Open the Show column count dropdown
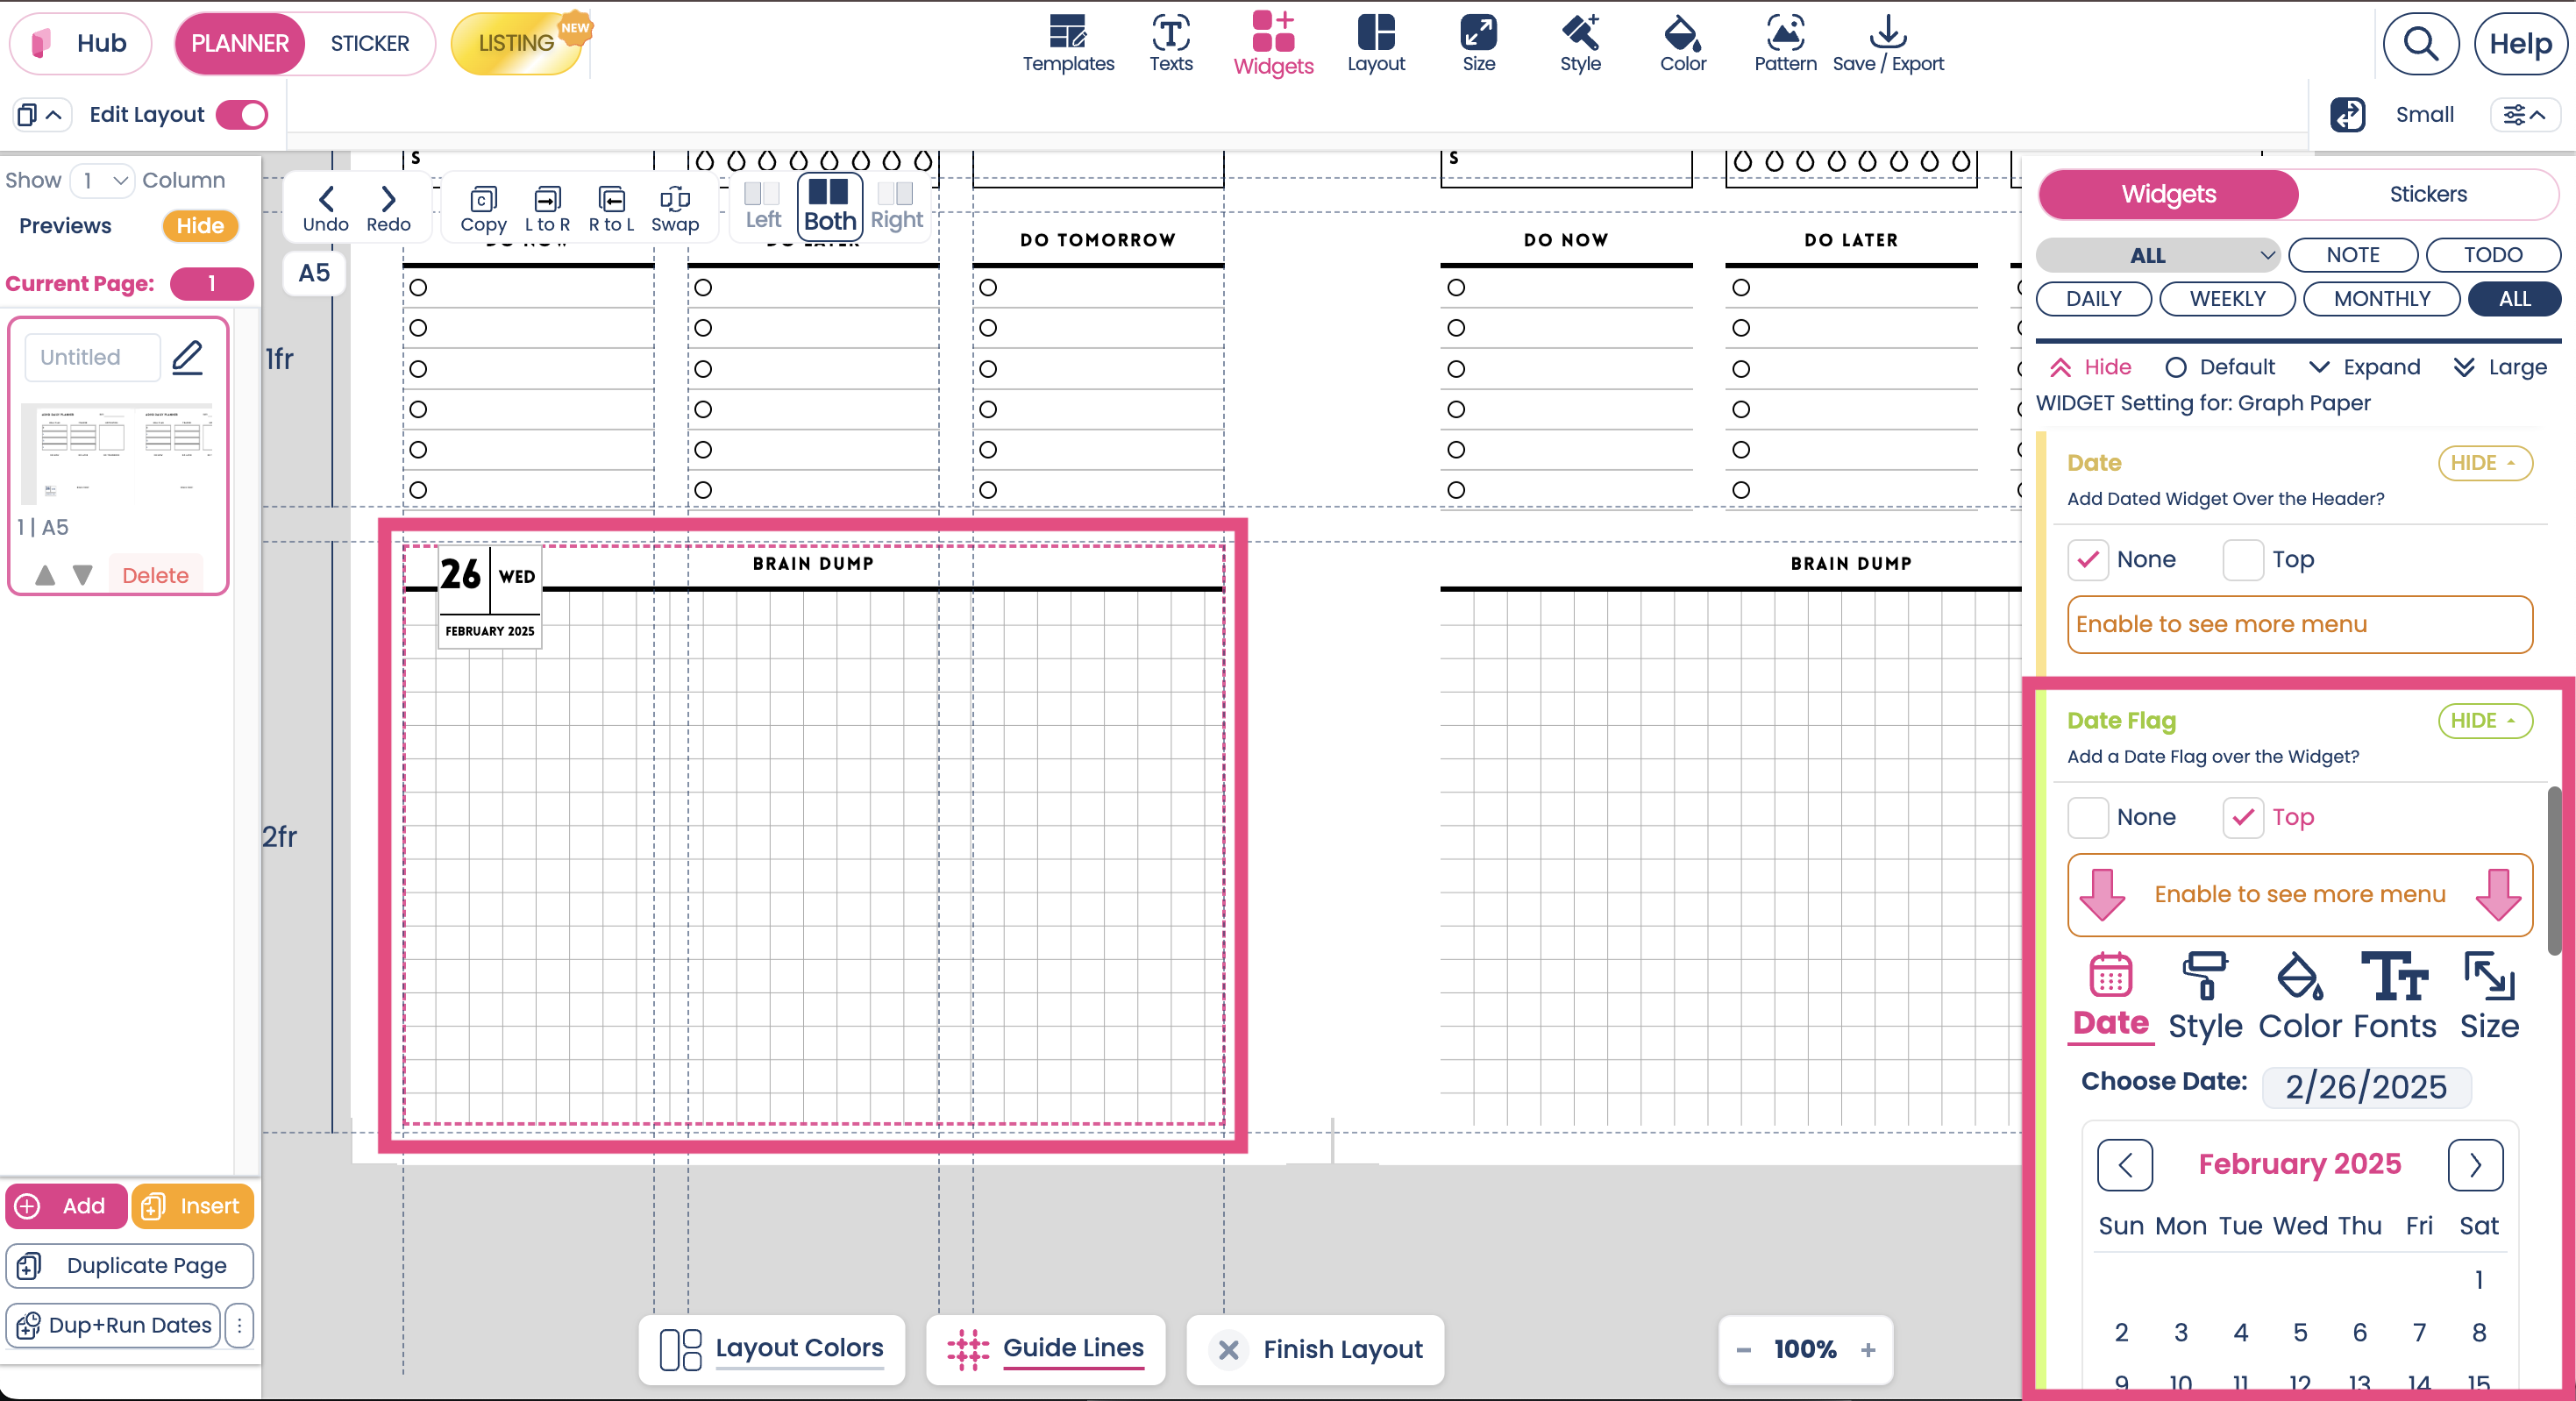This screenshot has height=1401, width=2576. tap(103, 180)
